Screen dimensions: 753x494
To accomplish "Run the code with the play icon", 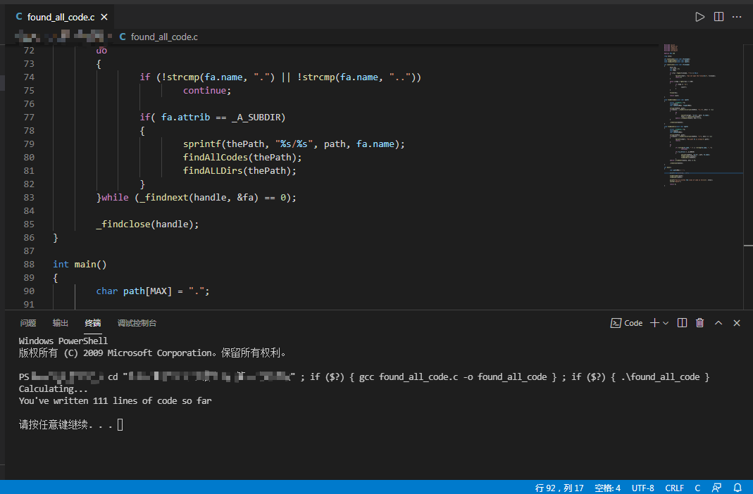I will coord(699,17).
